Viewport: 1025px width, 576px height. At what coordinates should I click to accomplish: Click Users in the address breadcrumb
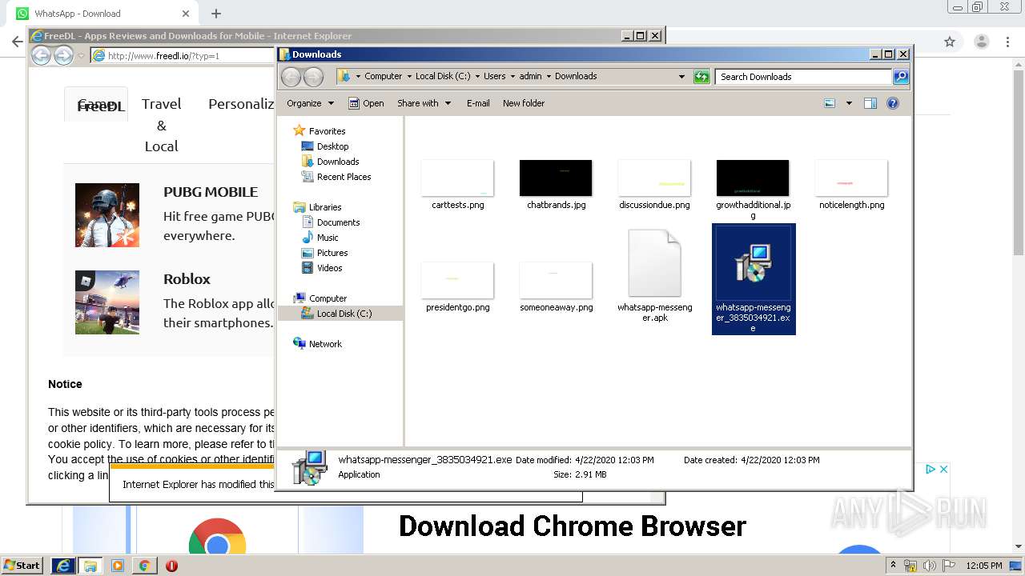pyautogui.click(x=494, y=76)
